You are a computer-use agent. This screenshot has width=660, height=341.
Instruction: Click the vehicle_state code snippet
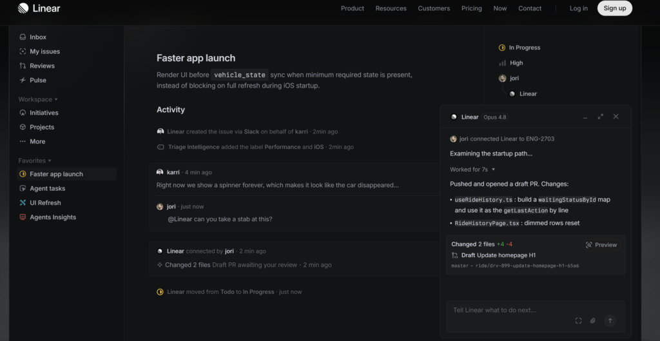pyautogui.click(x=240, y=75)
